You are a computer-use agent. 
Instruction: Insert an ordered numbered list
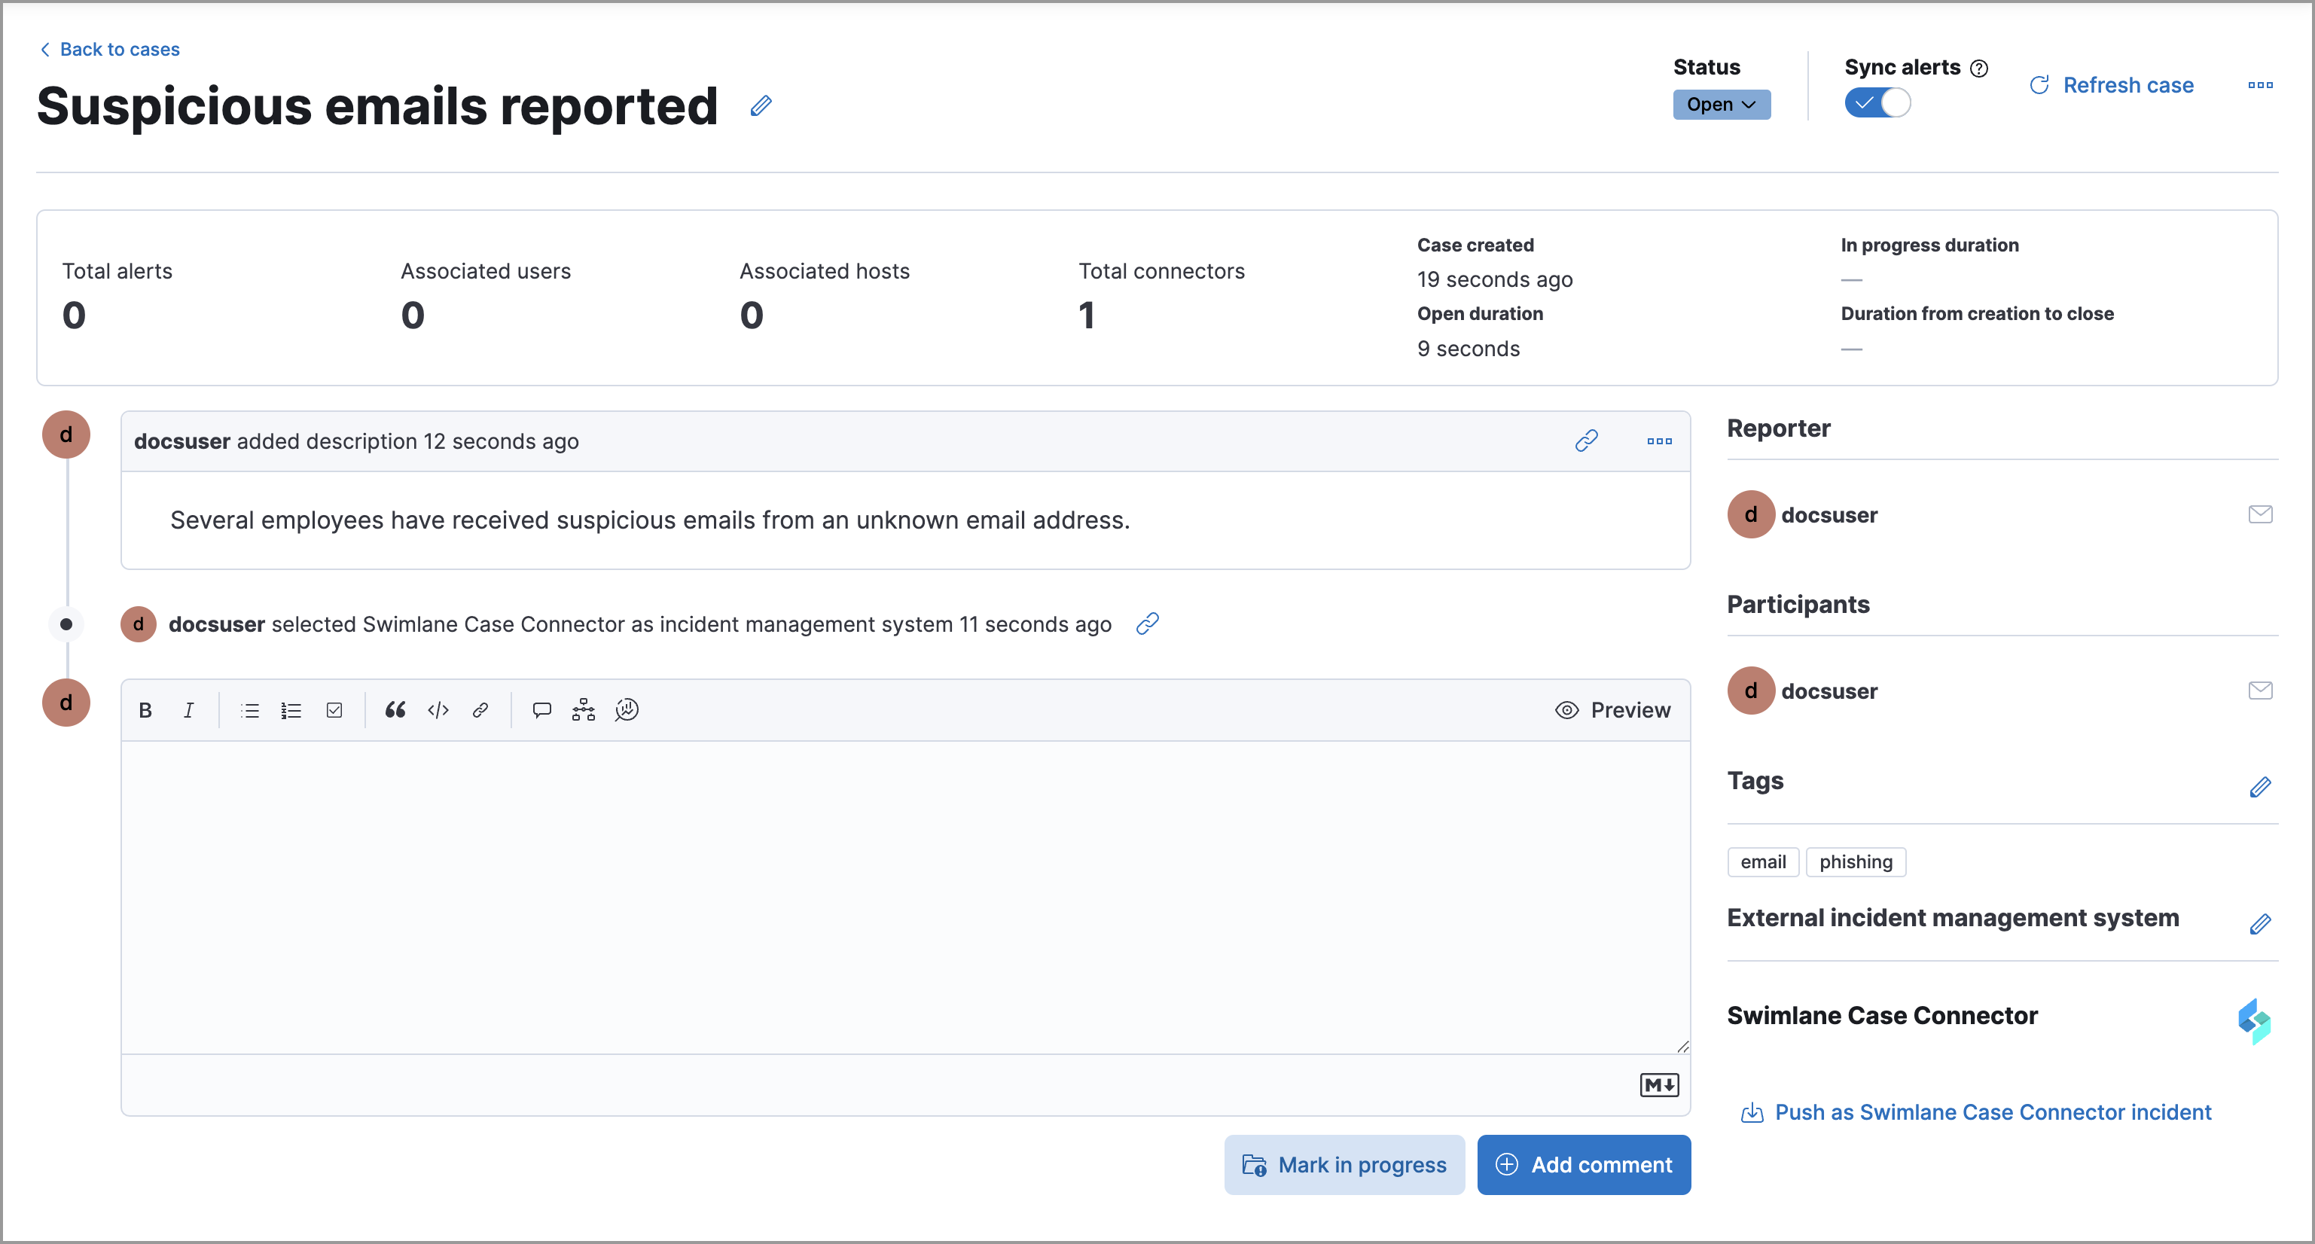(x=290, y=710)
